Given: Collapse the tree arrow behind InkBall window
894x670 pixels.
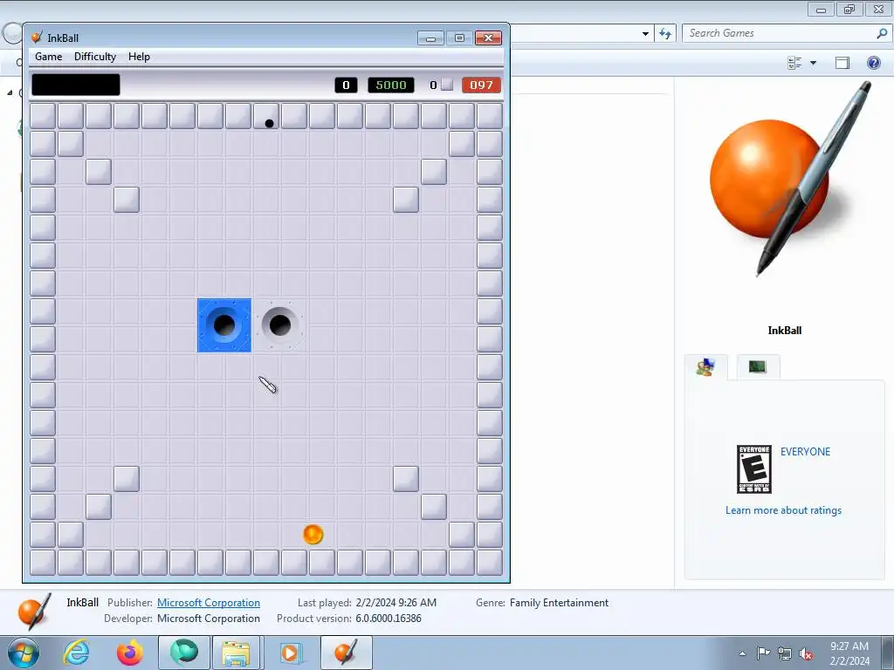Looking at the screenshot, I should [x=10, y=92].
